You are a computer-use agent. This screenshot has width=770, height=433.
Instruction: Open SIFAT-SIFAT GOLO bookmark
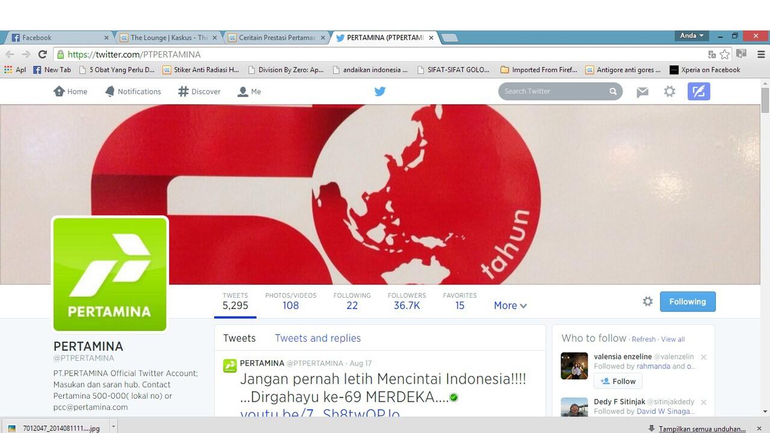(454, 70)
